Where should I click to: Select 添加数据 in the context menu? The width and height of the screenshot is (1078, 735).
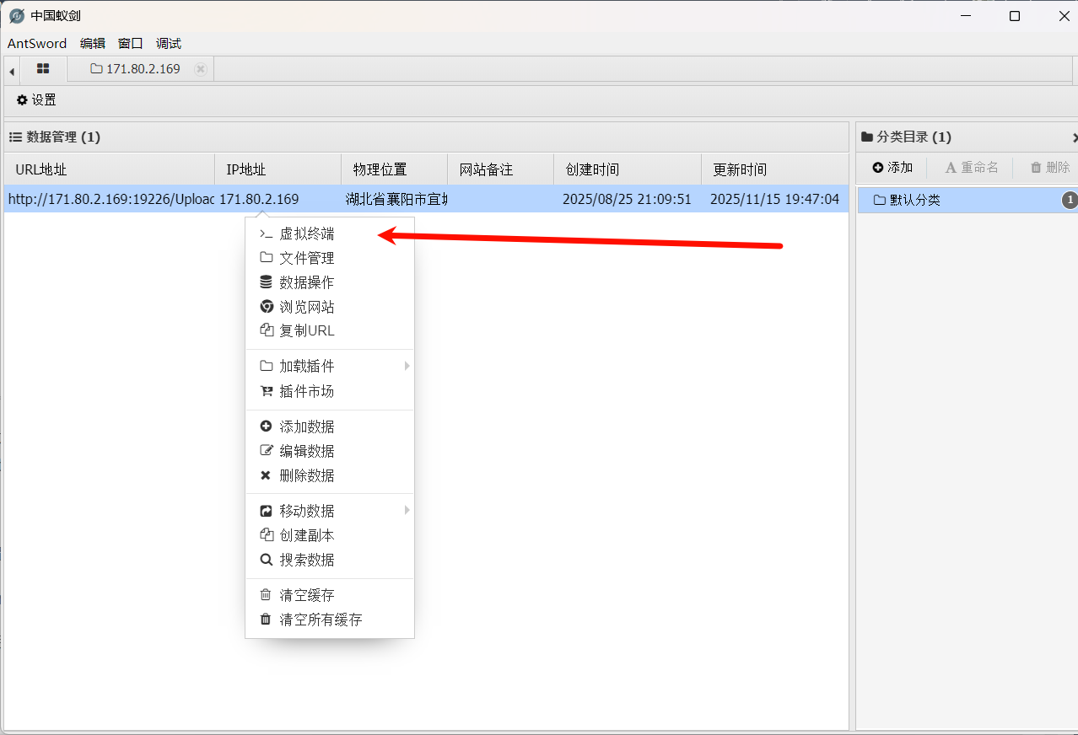[330, 427]
